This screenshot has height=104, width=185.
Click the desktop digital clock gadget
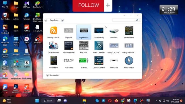click(169, 10)
